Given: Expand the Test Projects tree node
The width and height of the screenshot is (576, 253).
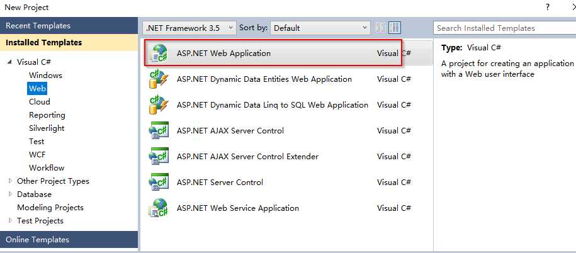Looking at the screenshot, I should [10, 221].
